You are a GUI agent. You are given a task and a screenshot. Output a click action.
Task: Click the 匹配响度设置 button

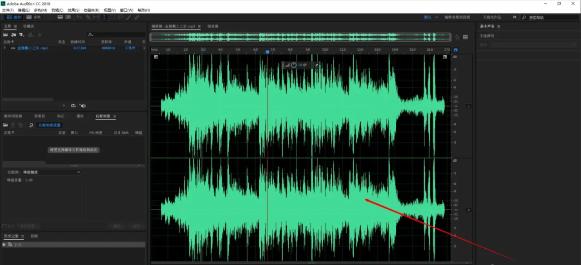coord(49,125)
